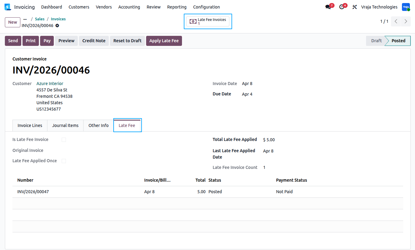Switch to the Journal Items tab

65,125
